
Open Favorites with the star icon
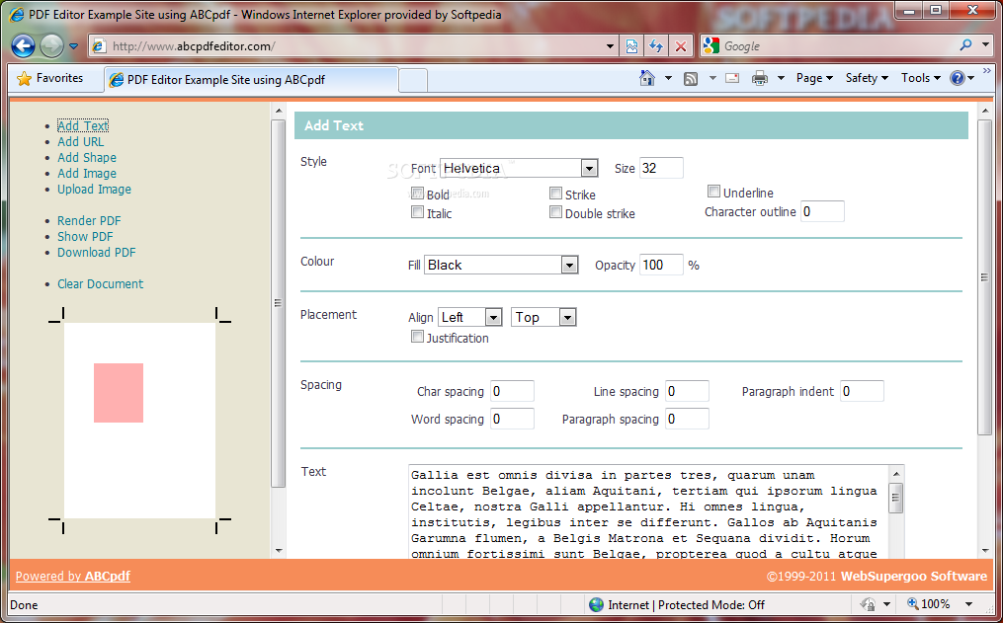coord(25,79)
